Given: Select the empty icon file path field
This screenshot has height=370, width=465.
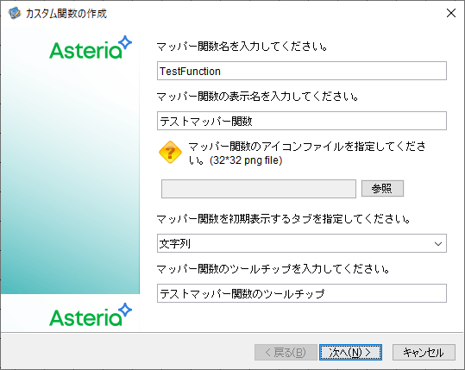Looking at the screenshot, I should (259, 189).
